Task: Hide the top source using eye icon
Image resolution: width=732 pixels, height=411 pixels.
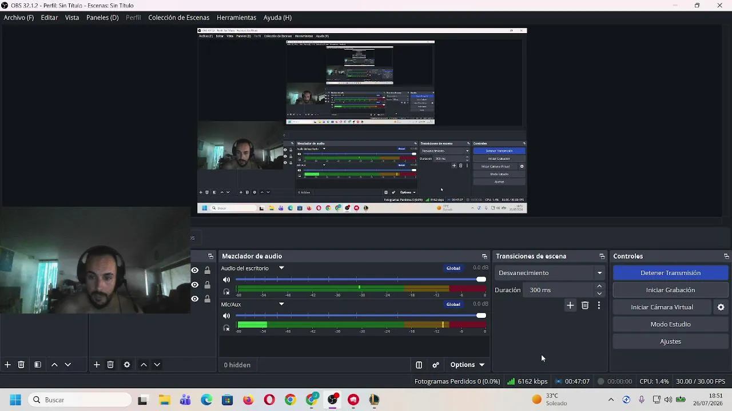Action: 195,271
